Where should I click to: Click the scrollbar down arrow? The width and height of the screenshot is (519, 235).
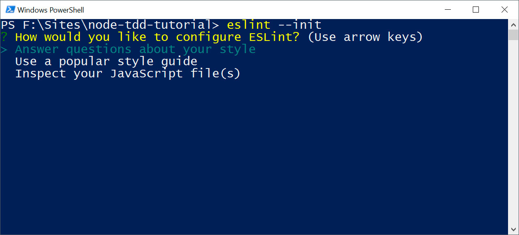click(513, 230)
